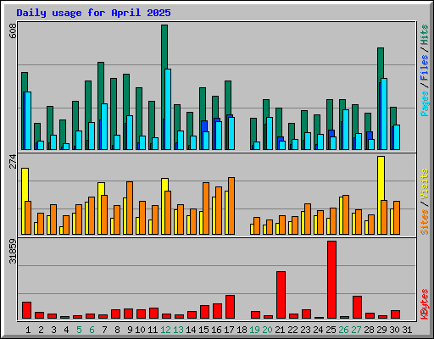Select the cyan Pages bar for day 1
The width and height of the screenshot is (434, 339).
[28, 120]
